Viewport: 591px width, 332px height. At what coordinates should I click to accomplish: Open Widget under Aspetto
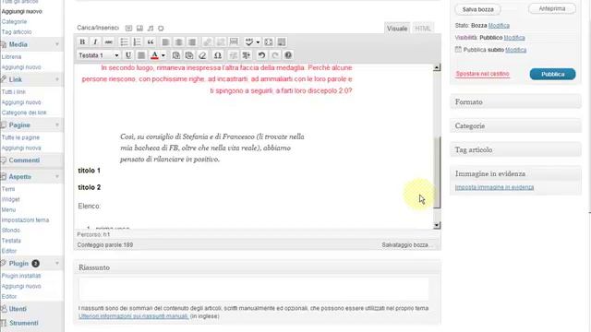10,199
